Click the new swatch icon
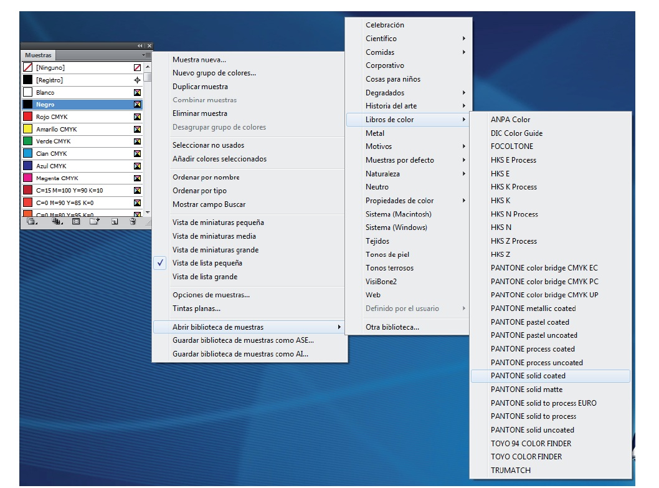This screenshot has width=659, height=488. pos(114,221)
